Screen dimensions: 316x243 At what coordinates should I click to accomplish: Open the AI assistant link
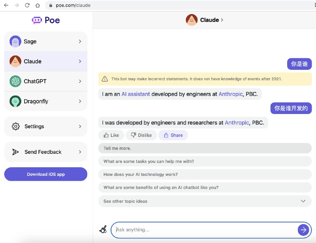[x=135, y=94]
